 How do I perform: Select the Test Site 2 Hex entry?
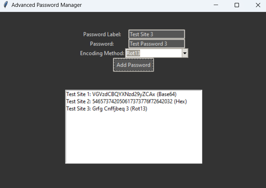pyautogui.click(x=126, y=102)
